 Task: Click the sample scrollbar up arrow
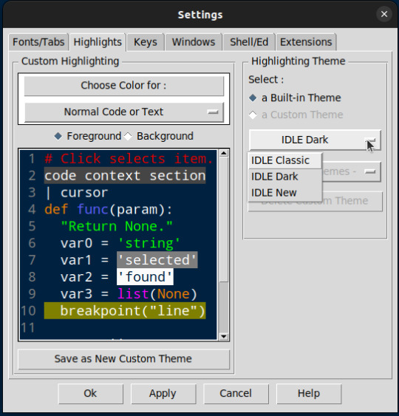[224, 153]
